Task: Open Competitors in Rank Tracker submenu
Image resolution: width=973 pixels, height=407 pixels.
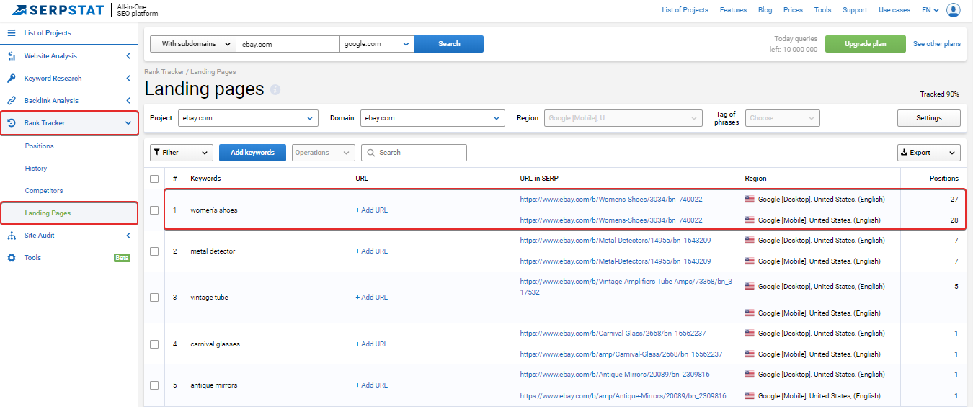Action: click(x=44, y=191)
